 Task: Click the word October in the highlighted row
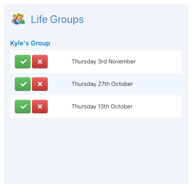122,84
